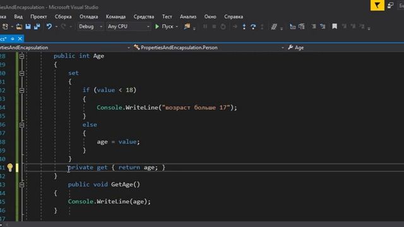Viewport: 404px width, 227px height.
Task: Toggle a bookmark with the bookmark icon
Action: pos(335,26)
